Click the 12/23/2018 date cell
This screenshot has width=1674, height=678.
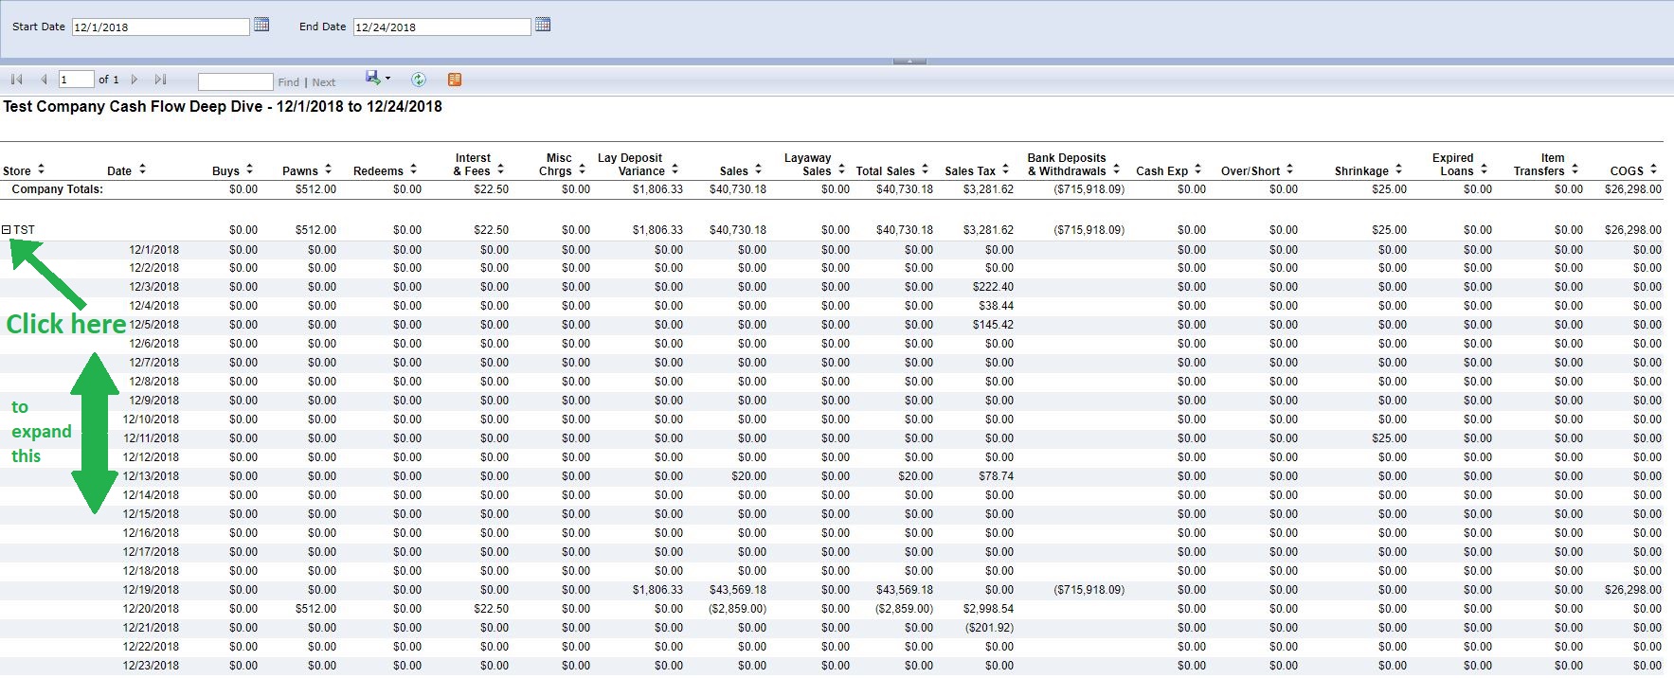[151, 666]
